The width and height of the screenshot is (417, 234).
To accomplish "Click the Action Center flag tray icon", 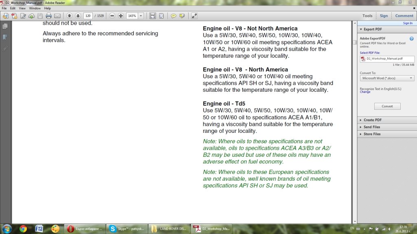I will click(x=371, y=229).
